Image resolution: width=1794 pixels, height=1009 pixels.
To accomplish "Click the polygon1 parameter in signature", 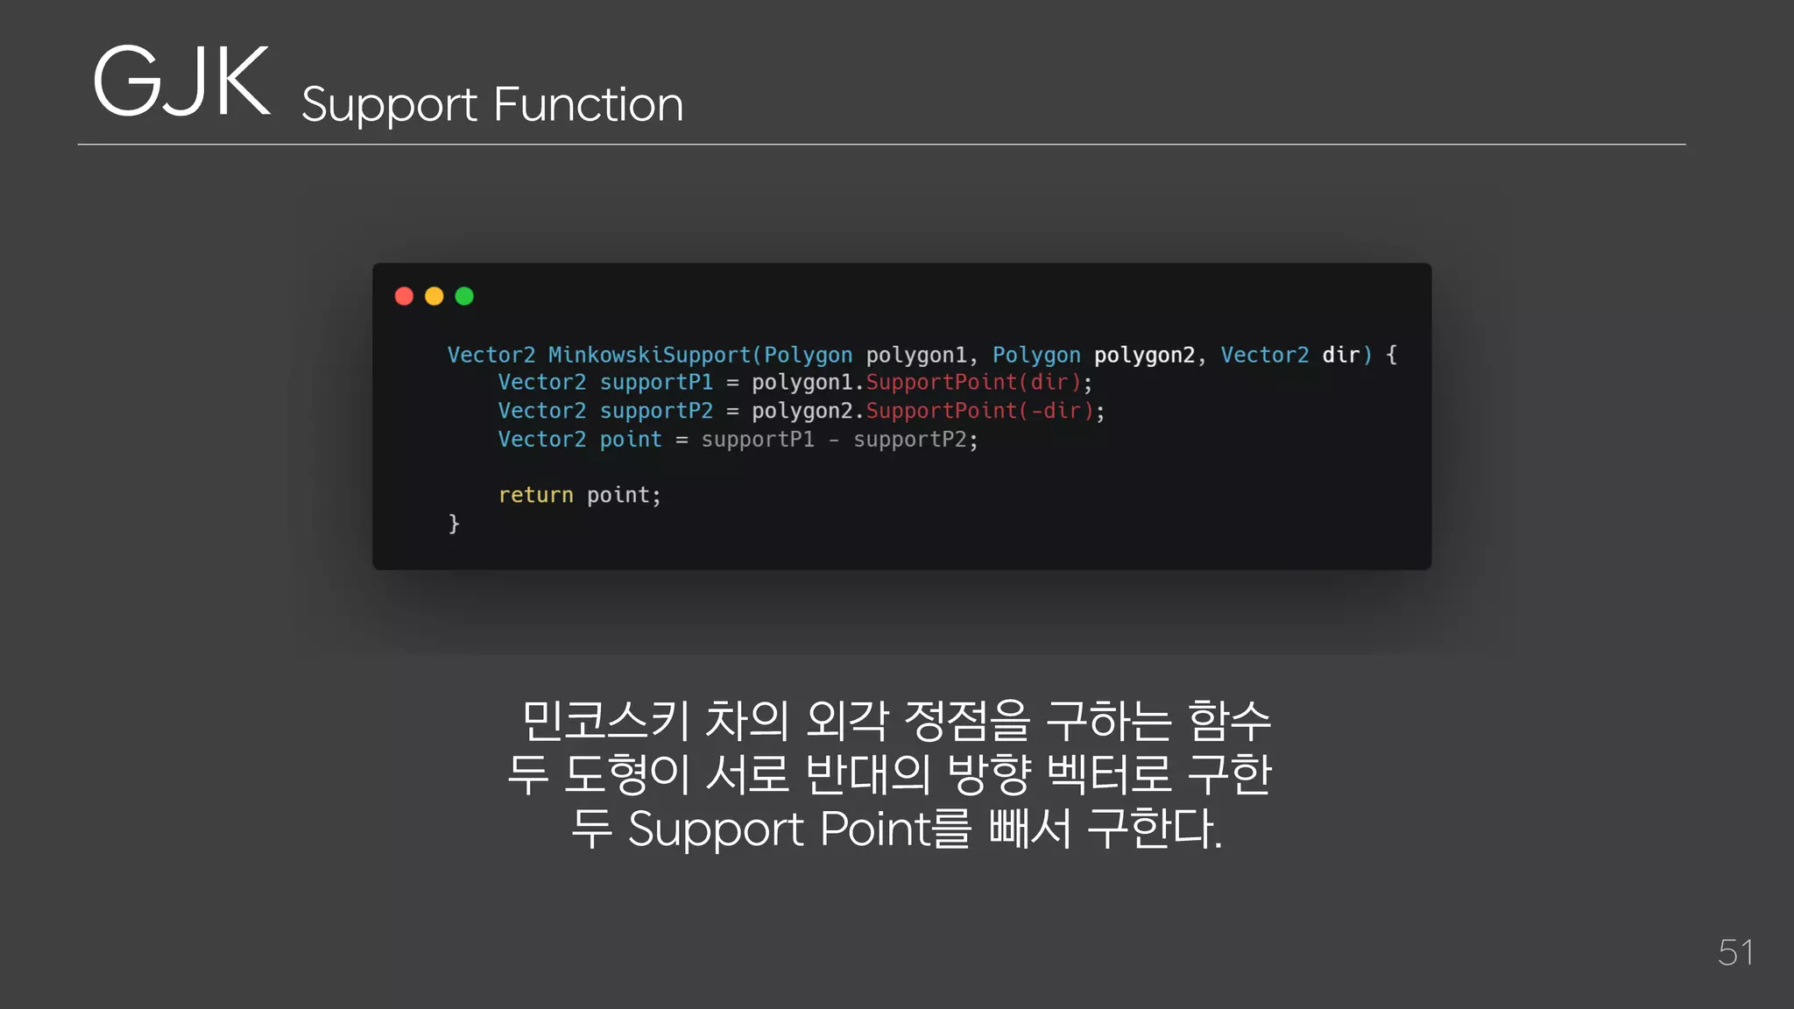I will 915,355.
